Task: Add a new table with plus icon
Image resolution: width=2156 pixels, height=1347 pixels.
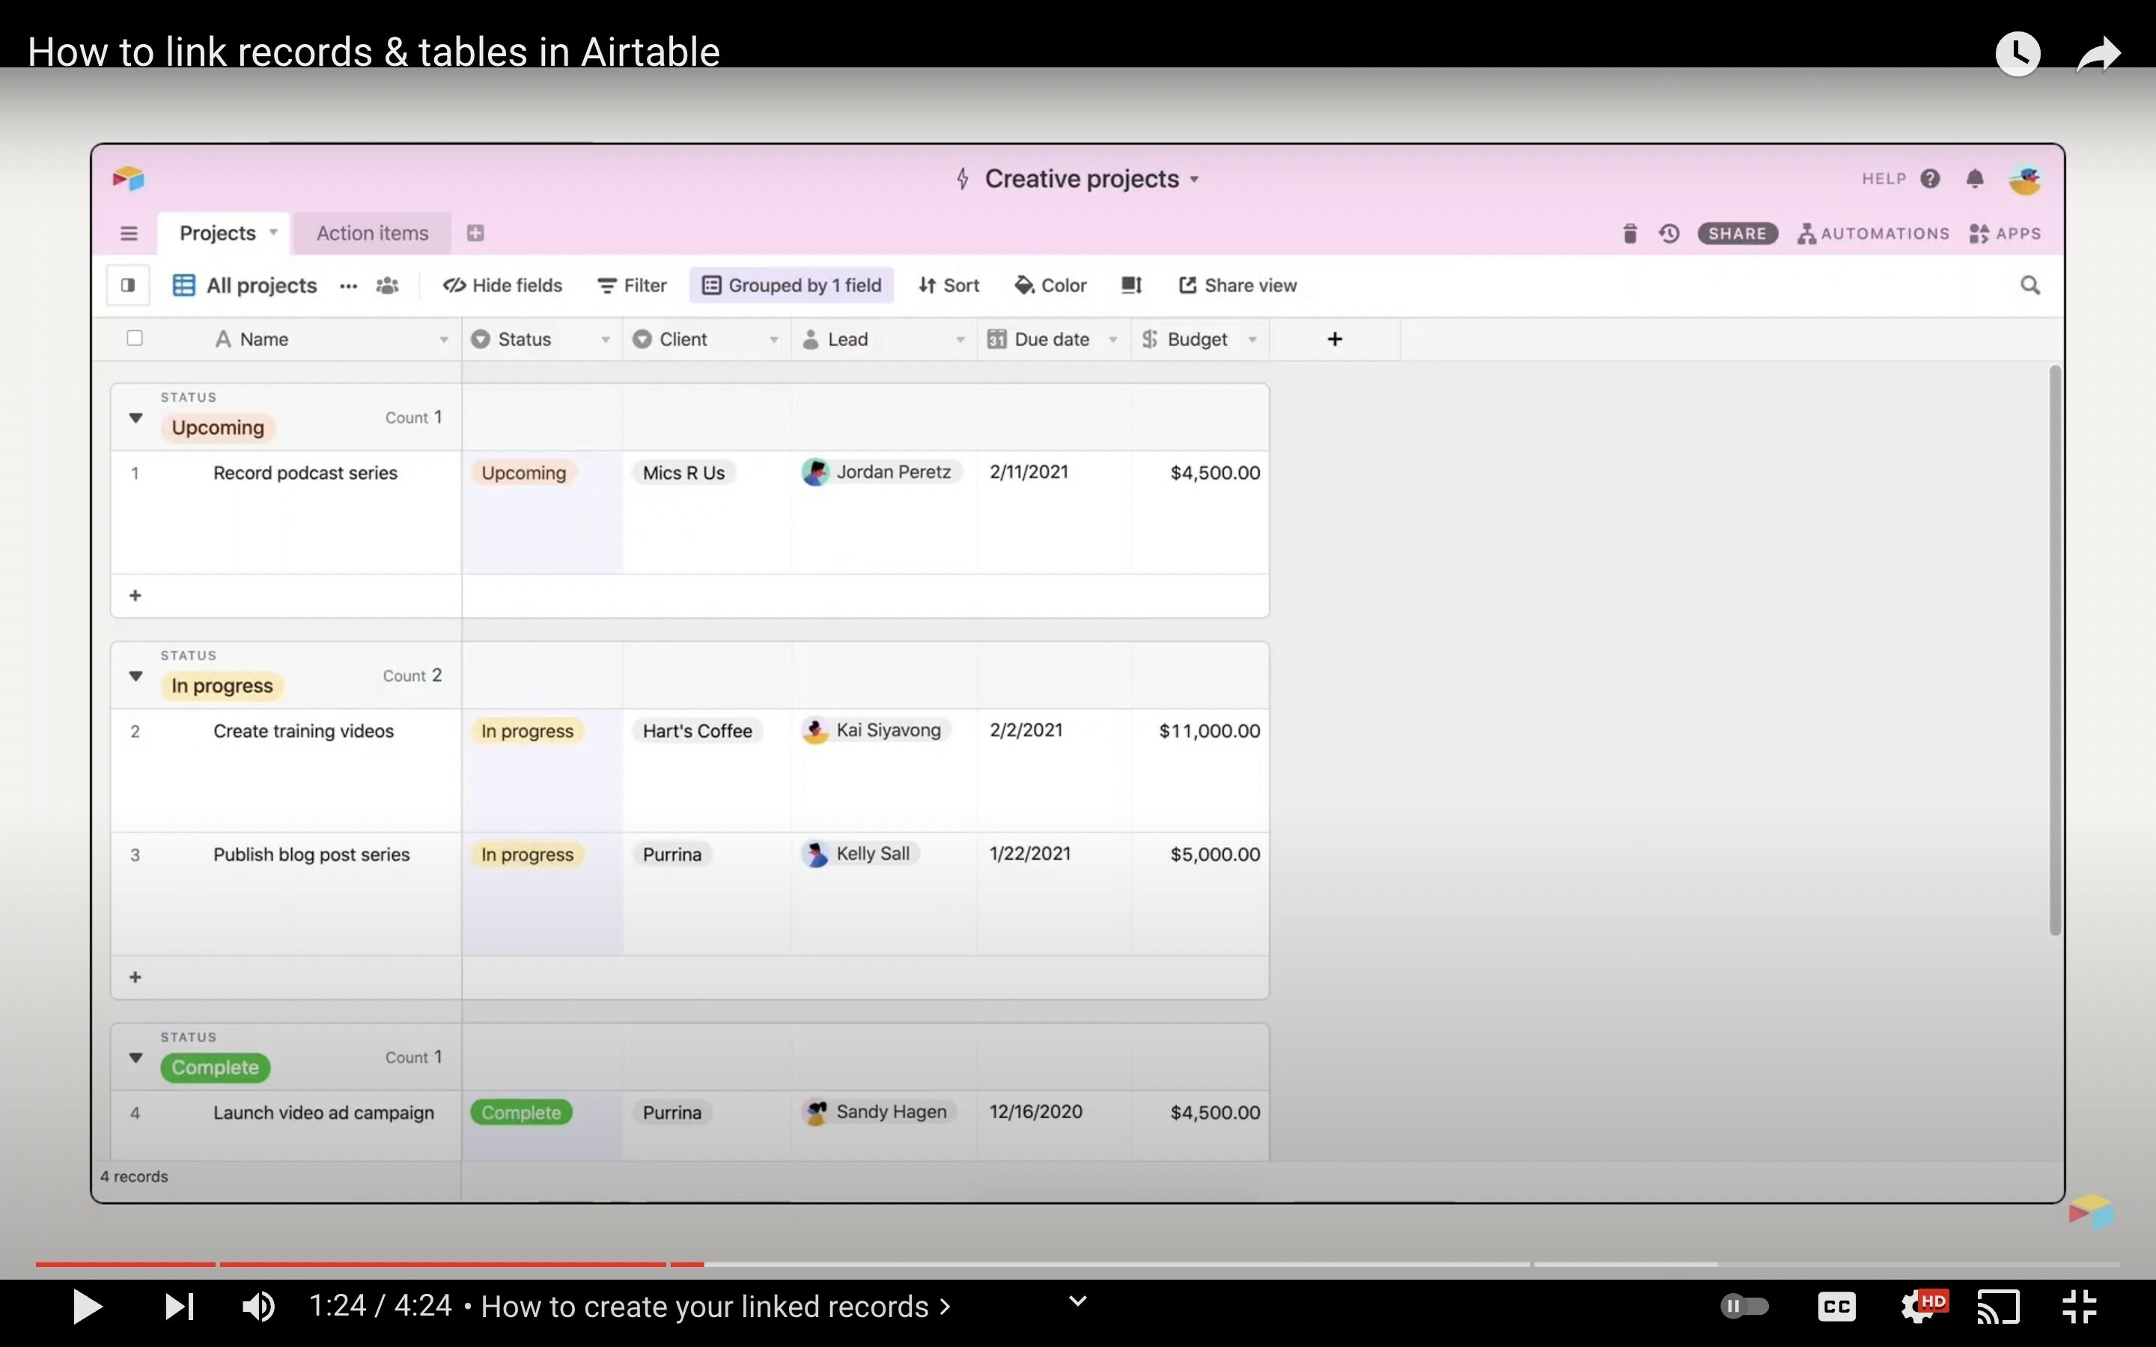Action: click(x=475, y=233)
